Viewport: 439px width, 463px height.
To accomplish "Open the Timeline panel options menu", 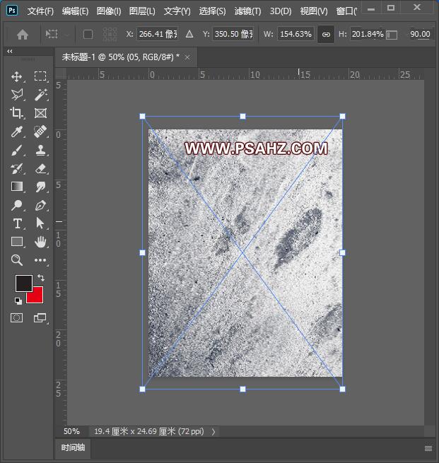I will pyautogui.click(x=428, y=449).
